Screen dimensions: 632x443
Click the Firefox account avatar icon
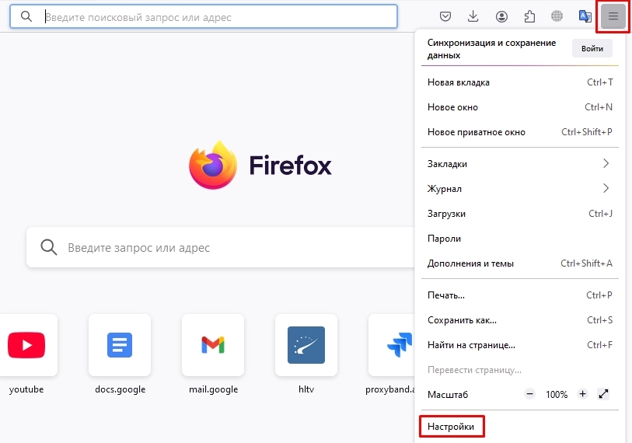(501, 16)
